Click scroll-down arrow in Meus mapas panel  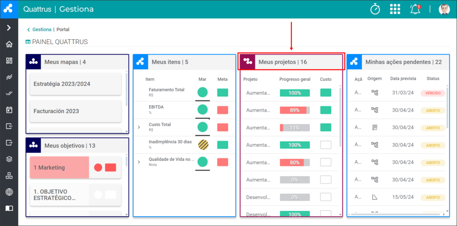[126, 131]
